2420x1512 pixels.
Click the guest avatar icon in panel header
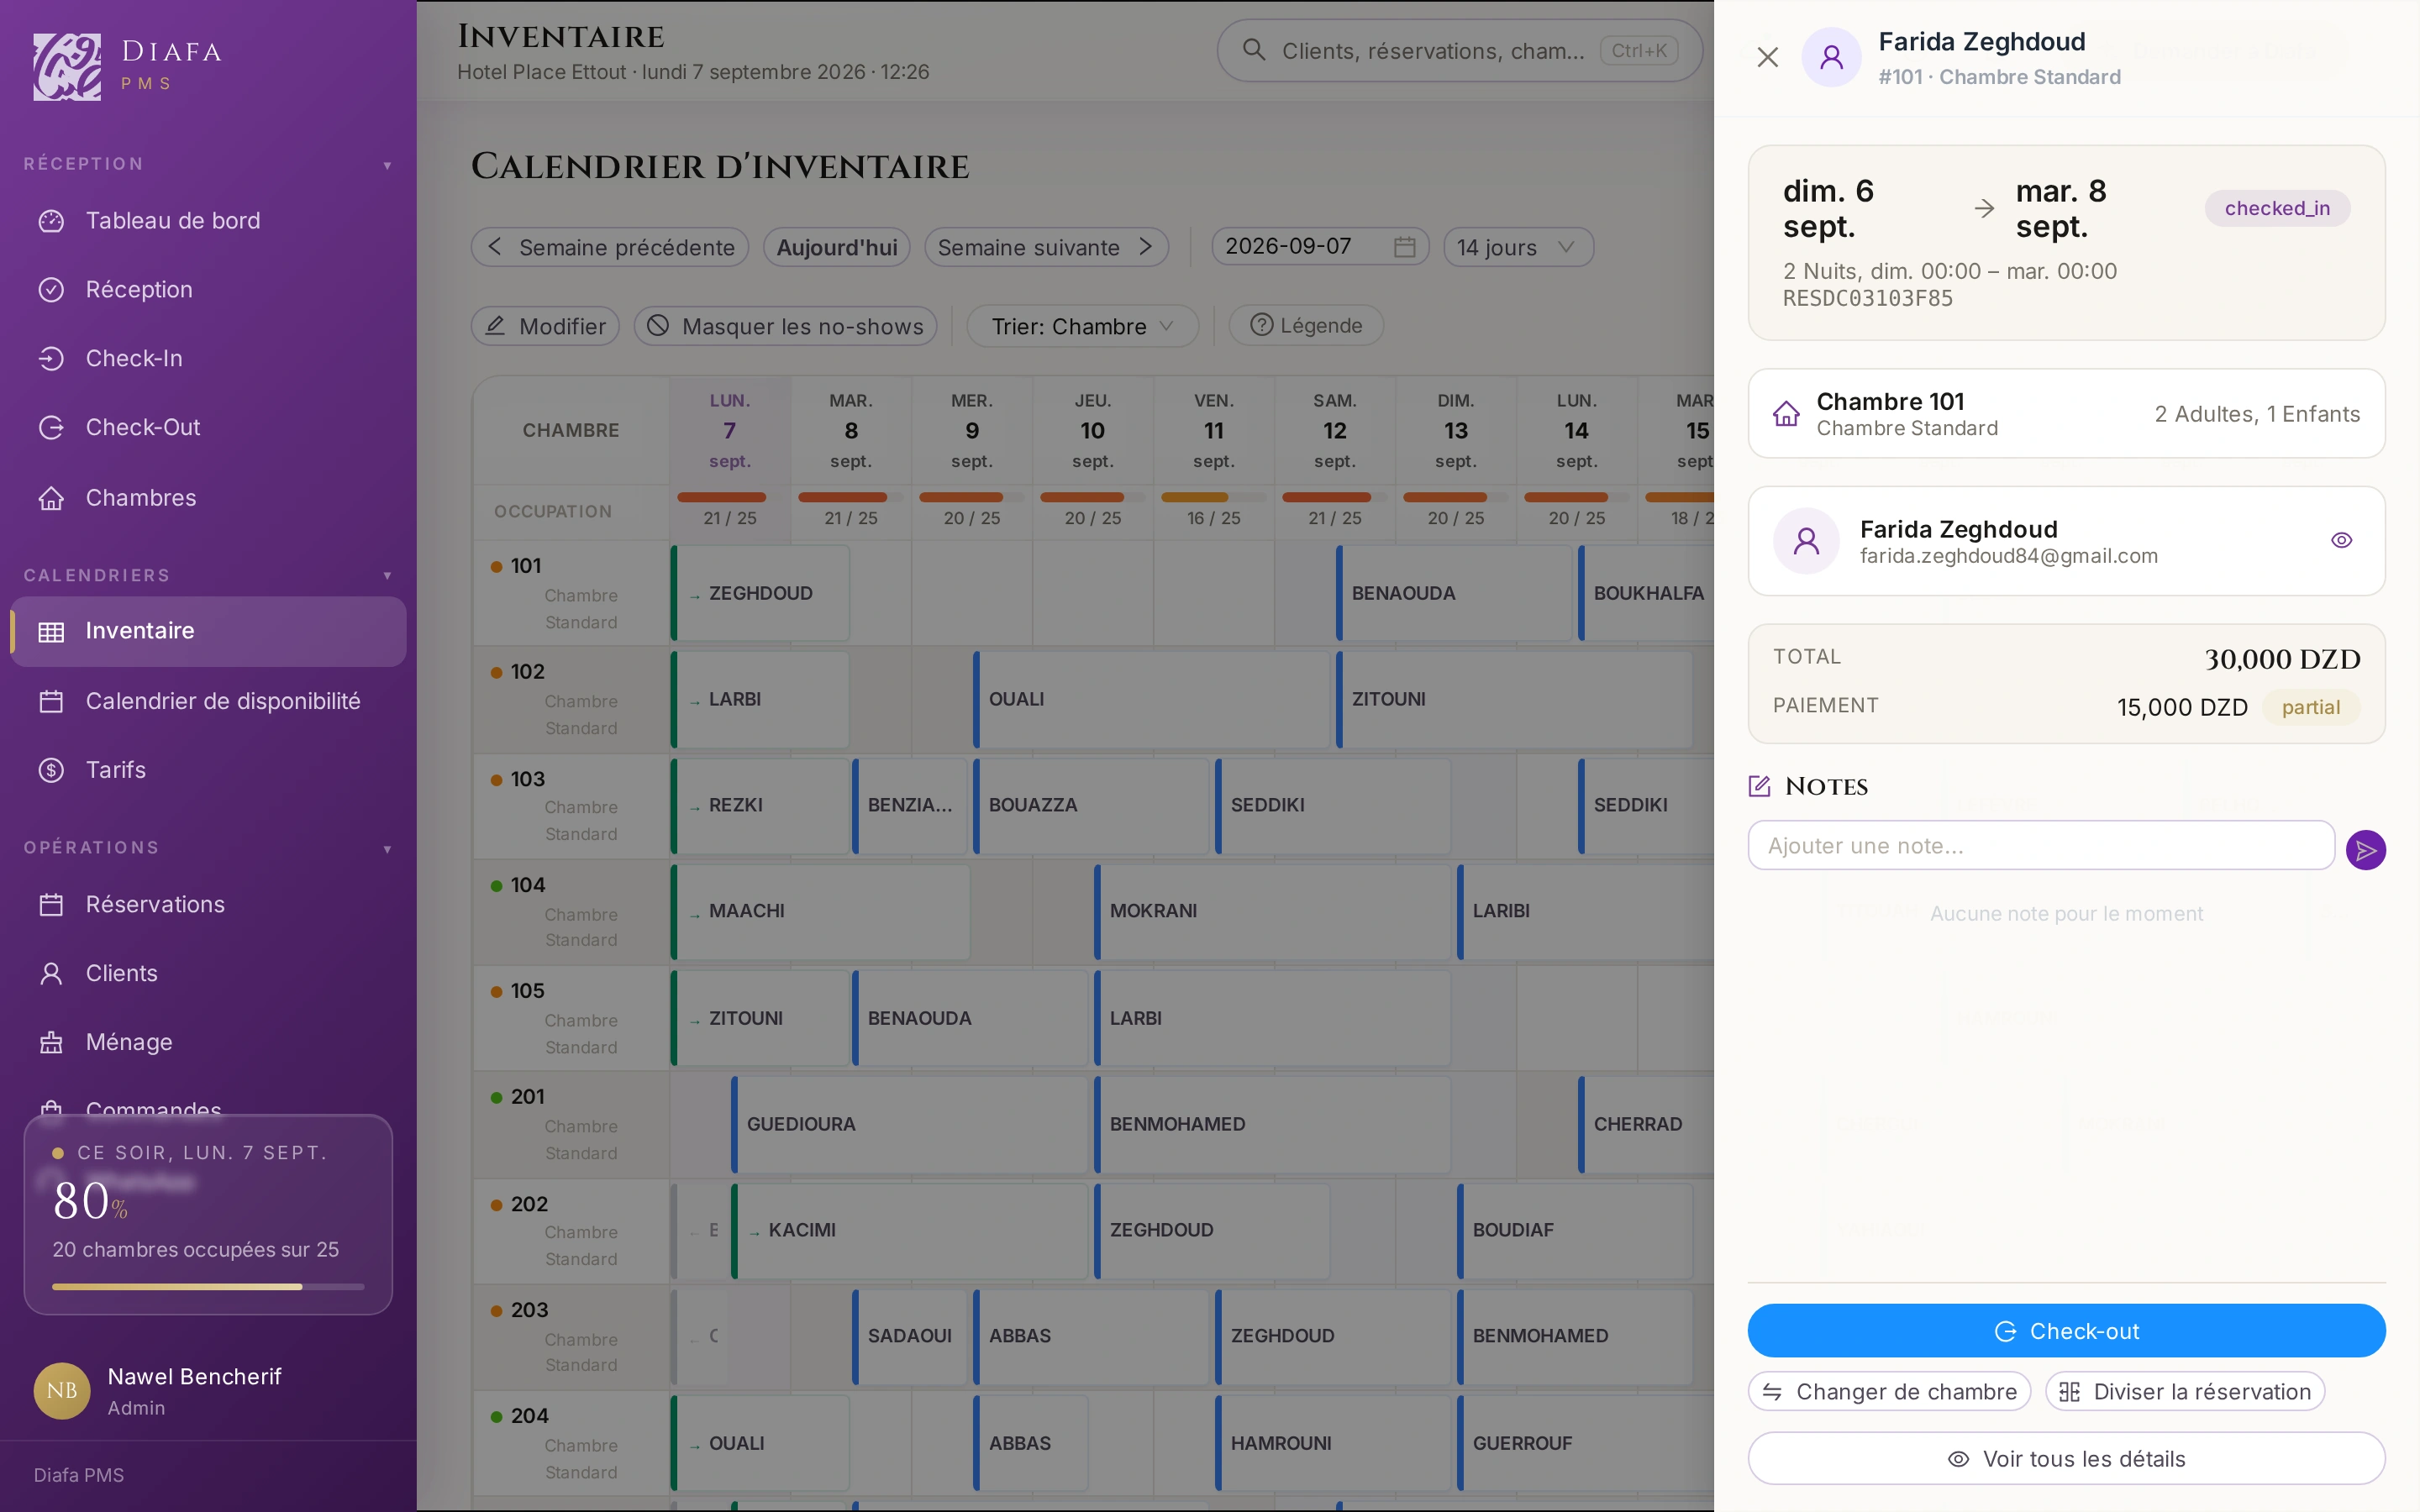pos(1831,57)
